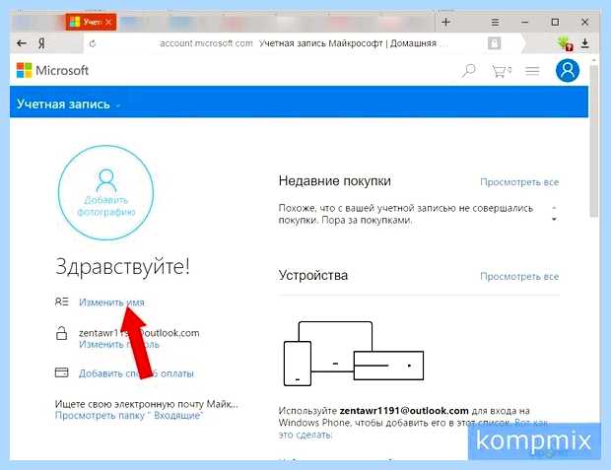The image size is (611, 470).
Task: Click the credit card icon
Action: pyautogui.click(x=61, y=373)
